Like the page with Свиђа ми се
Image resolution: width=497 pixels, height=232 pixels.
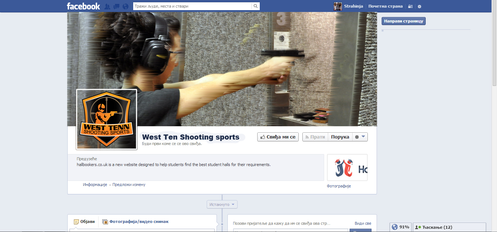(x=278, y=137)
